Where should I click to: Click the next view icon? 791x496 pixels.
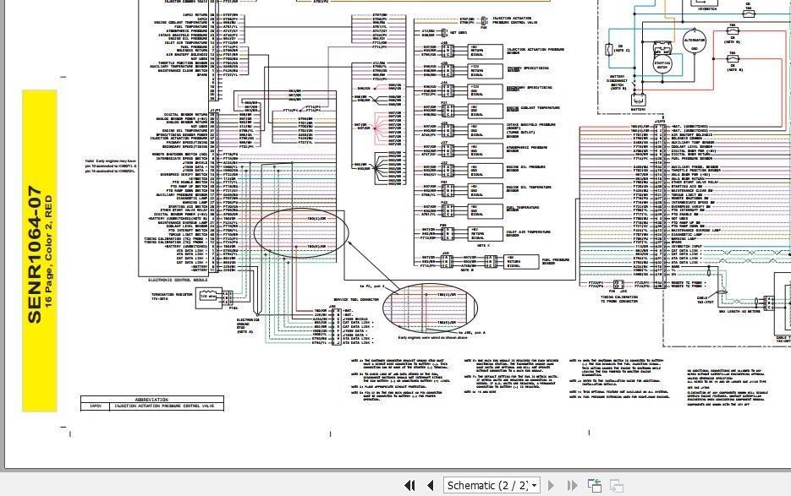[616, 485]
